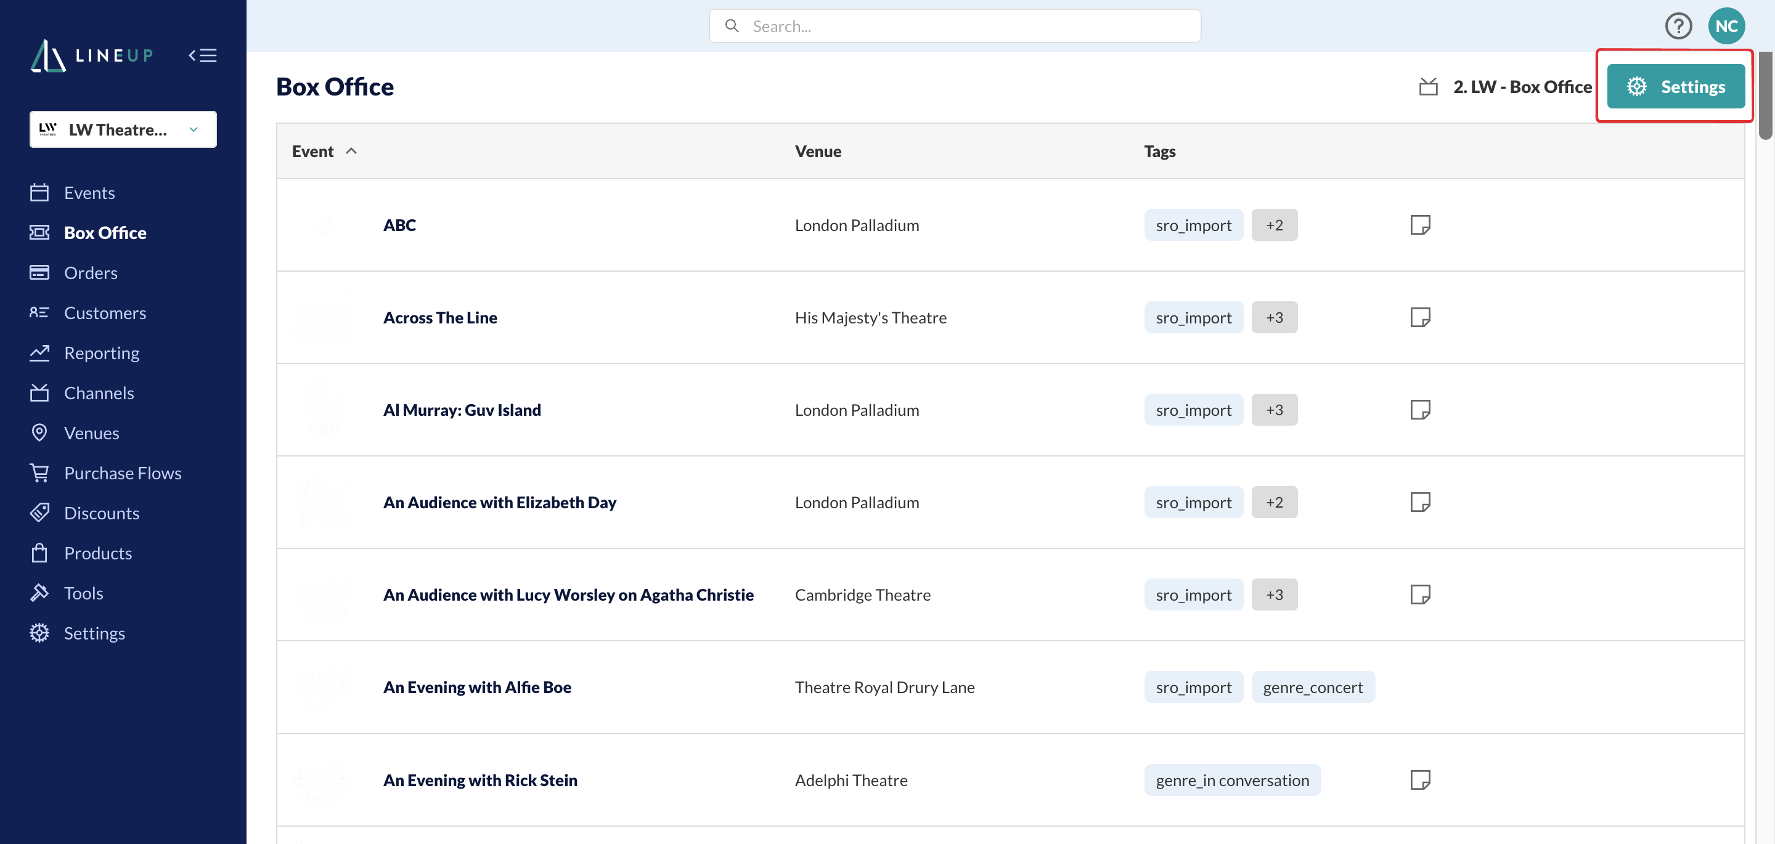The height and width of the screenshot is (844, 1775).
Task: Expand +2 tags for ABC
Action: click(1274, 225)
